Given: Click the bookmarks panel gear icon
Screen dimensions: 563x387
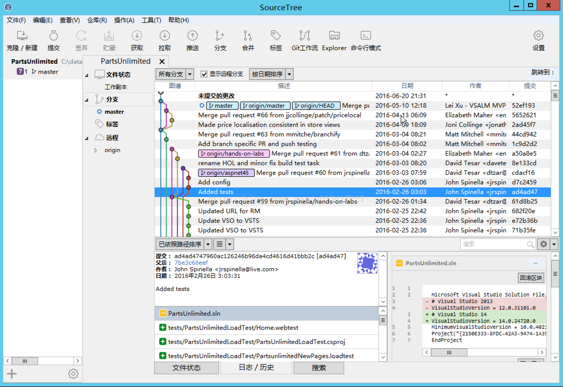Looking at the screenshot, I should click(73, 374).
